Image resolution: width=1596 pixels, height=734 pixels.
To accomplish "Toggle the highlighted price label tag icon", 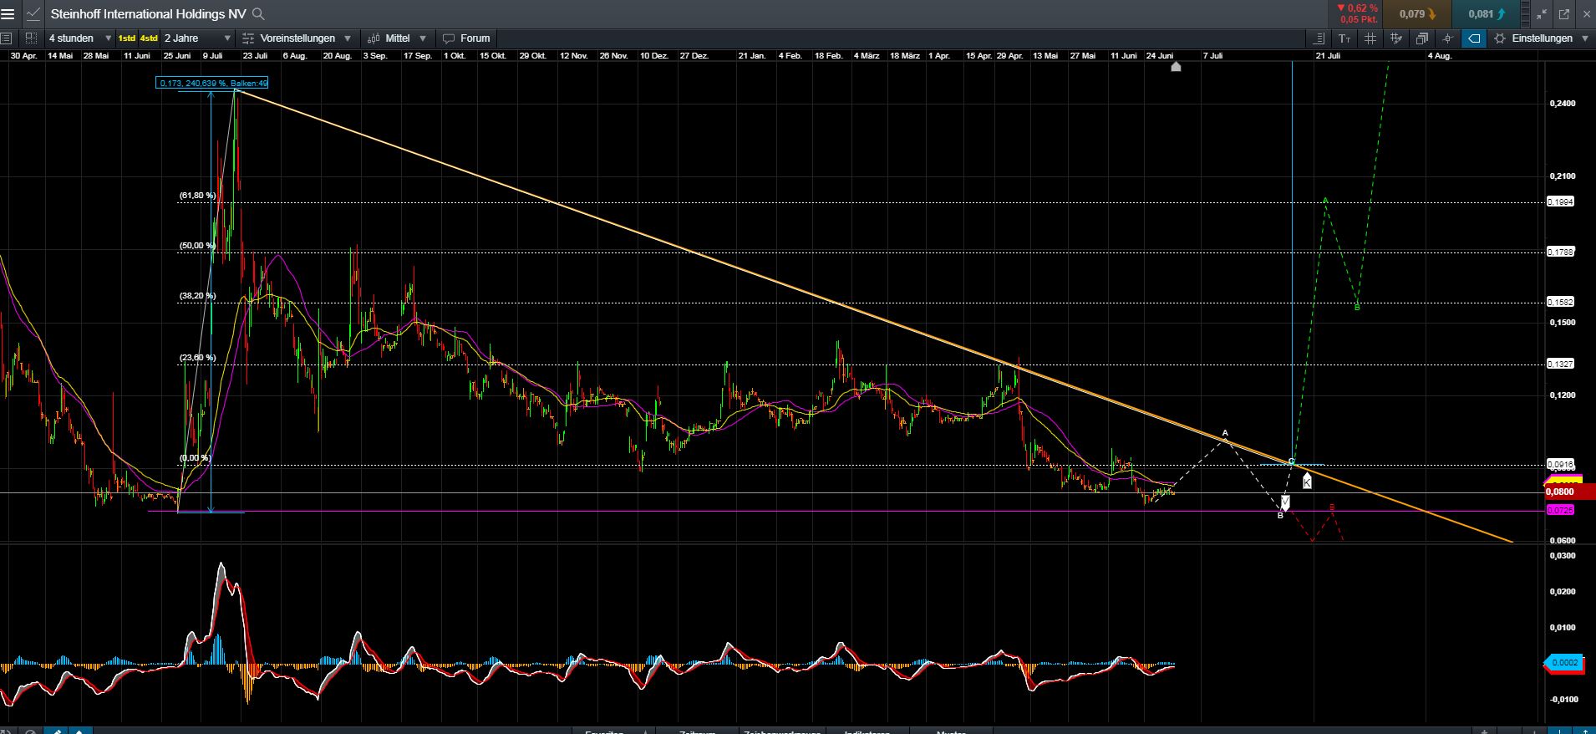I will pos(1474,38).
